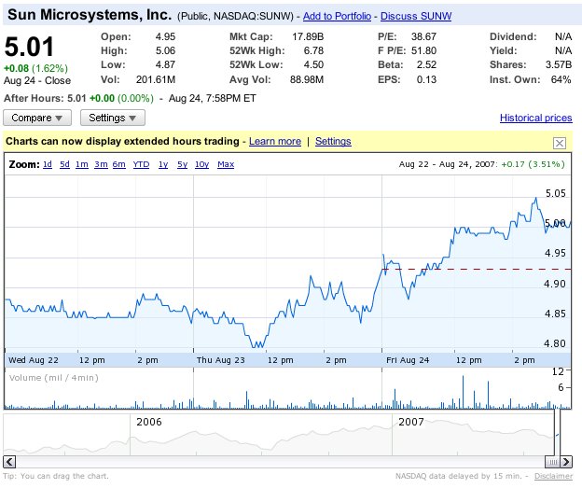Set chart zoom to 3m
The width and height of the screenshot is (582, 488).
[101, 164]
